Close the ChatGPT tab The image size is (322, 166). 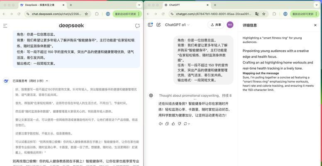click(x=207, y=5)
